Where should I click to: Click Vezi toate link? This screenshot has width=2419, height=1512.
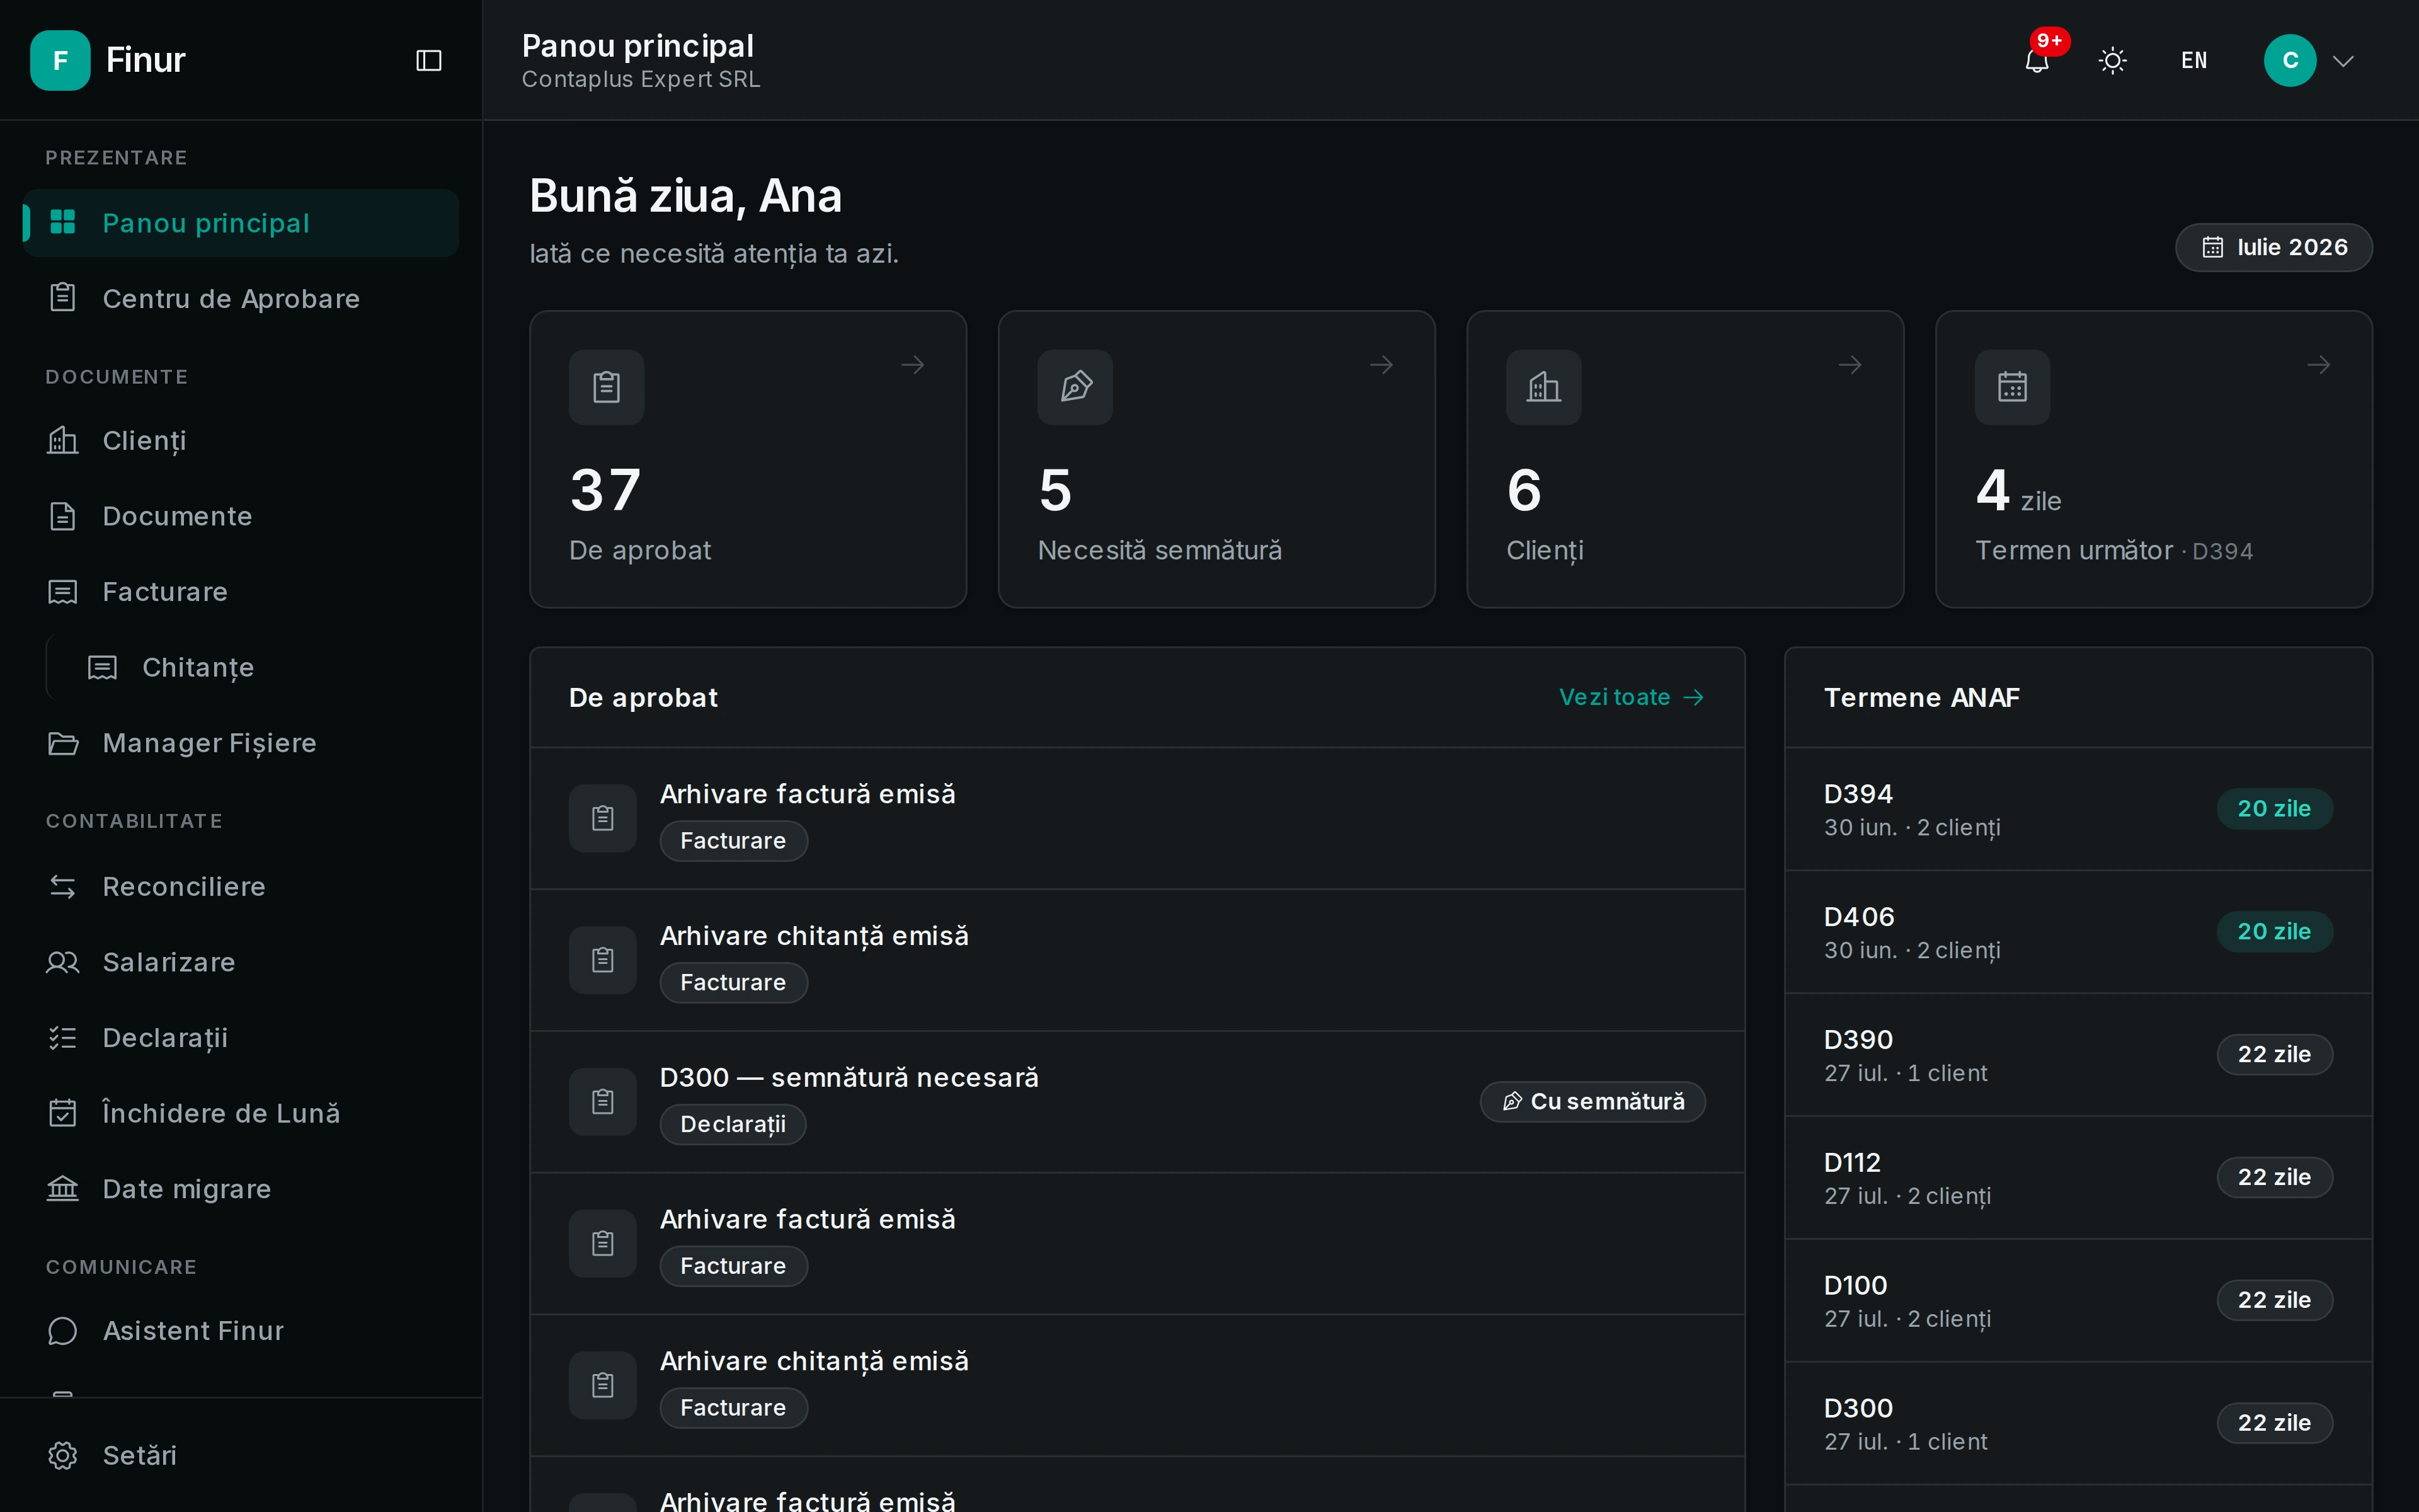(1632, 697)
